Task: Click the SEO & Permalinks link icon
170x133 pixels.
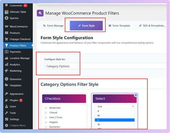Action: click(x=140, y=26)
